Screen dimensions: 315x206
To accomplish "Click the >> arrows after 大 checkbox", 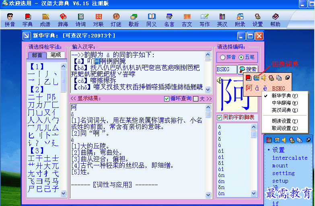I will coord(209,99).
